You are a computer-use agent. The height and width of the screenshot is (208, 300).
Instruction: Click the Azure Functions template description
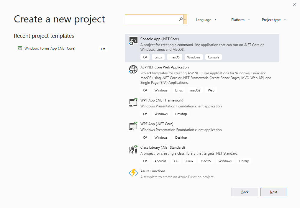[177, 177]
